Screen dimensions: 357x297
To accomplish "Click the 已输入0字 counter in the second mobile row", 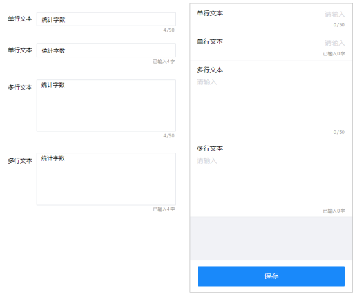I will (x=334, y=53).
